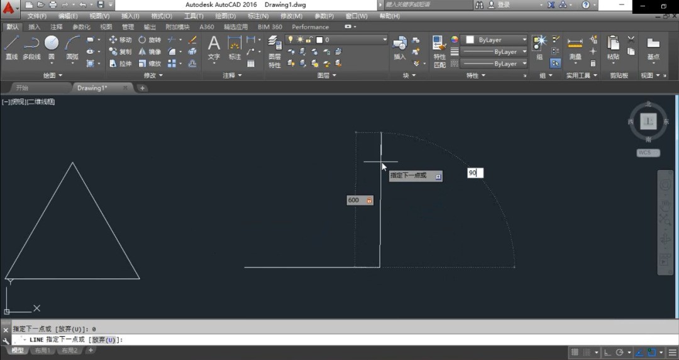Open the object snap settings dropdown arrow
Screen dimensions: 679x360
661,352
